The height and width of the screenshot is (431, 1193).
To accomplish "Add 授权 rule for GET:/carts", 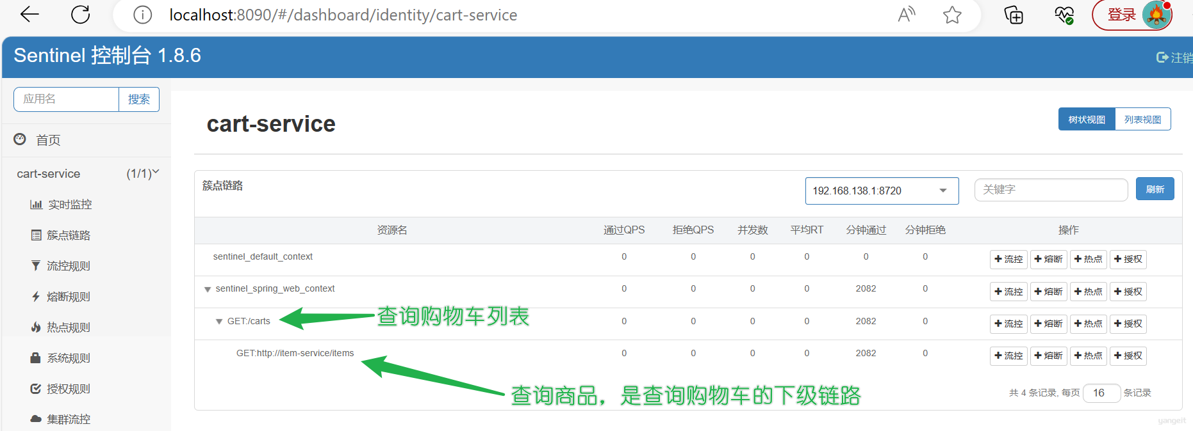I will pos(1128,324).
